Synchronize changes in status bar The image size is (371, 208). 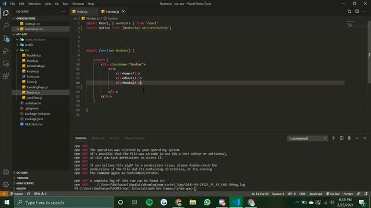click(x=28, y=194)
